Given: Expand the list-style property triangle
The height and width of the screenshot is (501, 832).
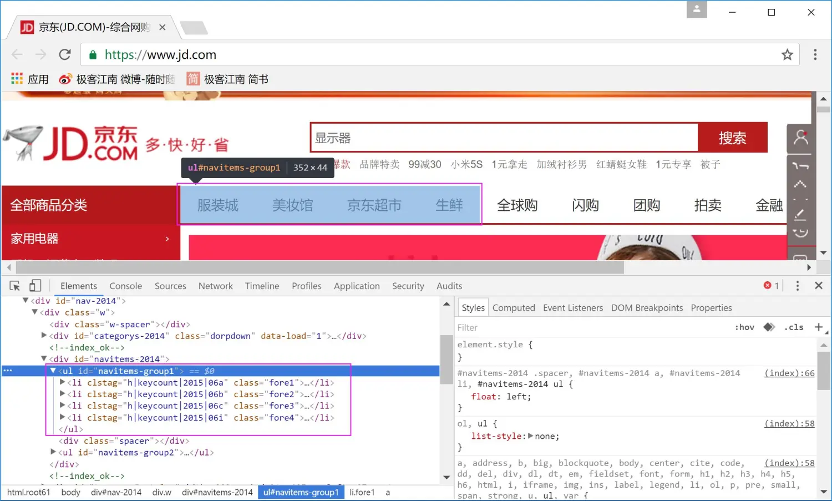Looking at the screenshot, I should click(x=530, y=436).
